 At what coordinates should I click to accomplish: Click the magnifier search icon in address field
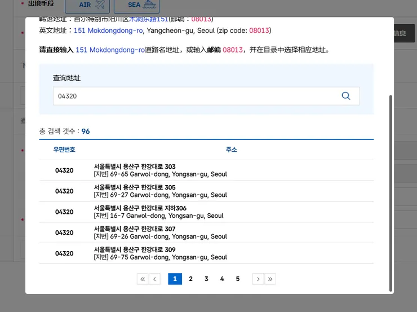346,96
